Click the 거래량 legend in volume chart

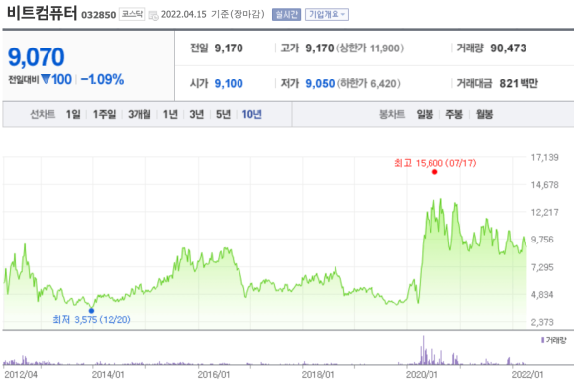click(554, 340)
